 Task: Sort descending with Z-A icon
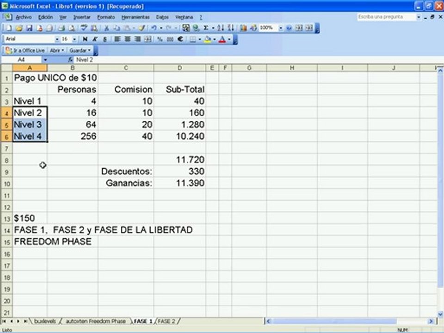231,28
